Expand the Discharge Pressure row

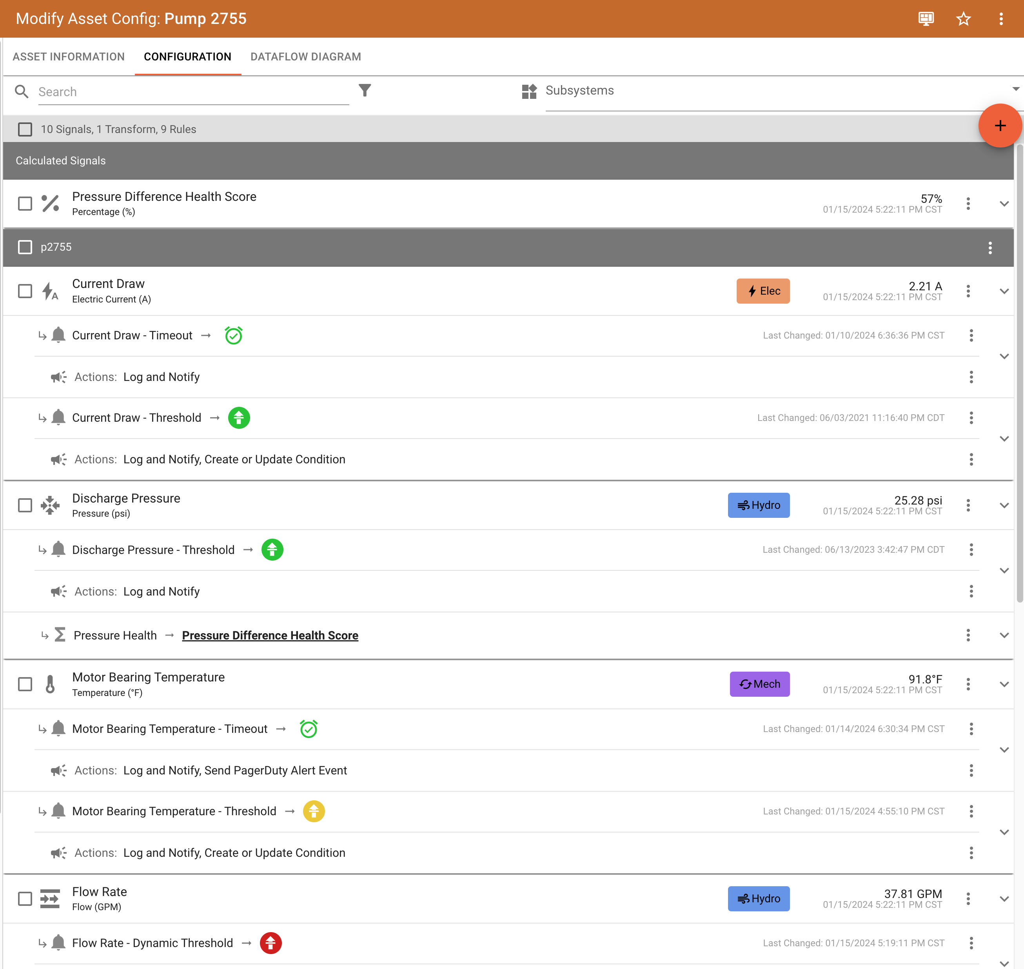pos(1004,505)
